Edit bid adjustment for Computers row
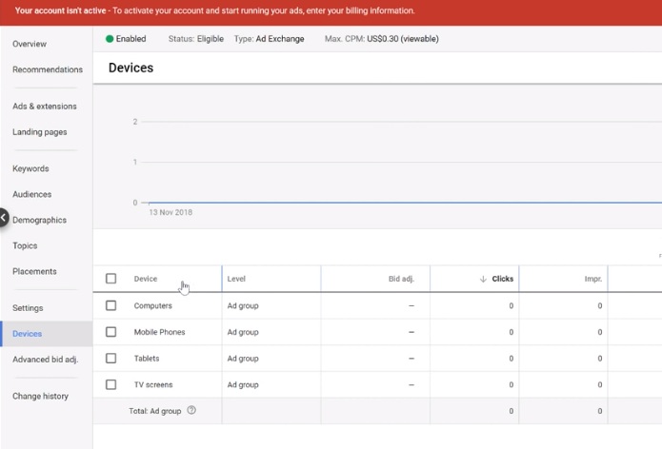The height and width of the screenshot is (449, 662). coord(411,305)
